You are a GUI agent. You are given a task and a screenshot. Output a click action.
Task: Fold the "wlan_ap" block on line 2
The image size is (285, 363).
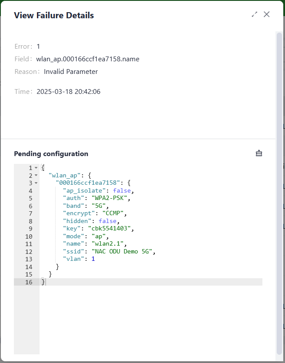pos(36,176)
